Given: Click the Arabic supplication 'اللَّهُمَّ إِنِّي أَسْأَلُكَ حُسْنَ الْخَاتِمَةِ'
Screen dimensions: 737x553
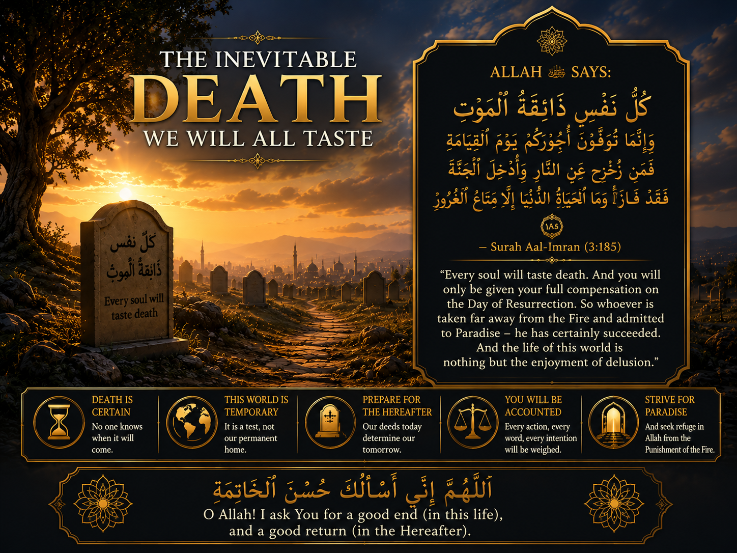Looking at the screenshot, I should (352, 489).
